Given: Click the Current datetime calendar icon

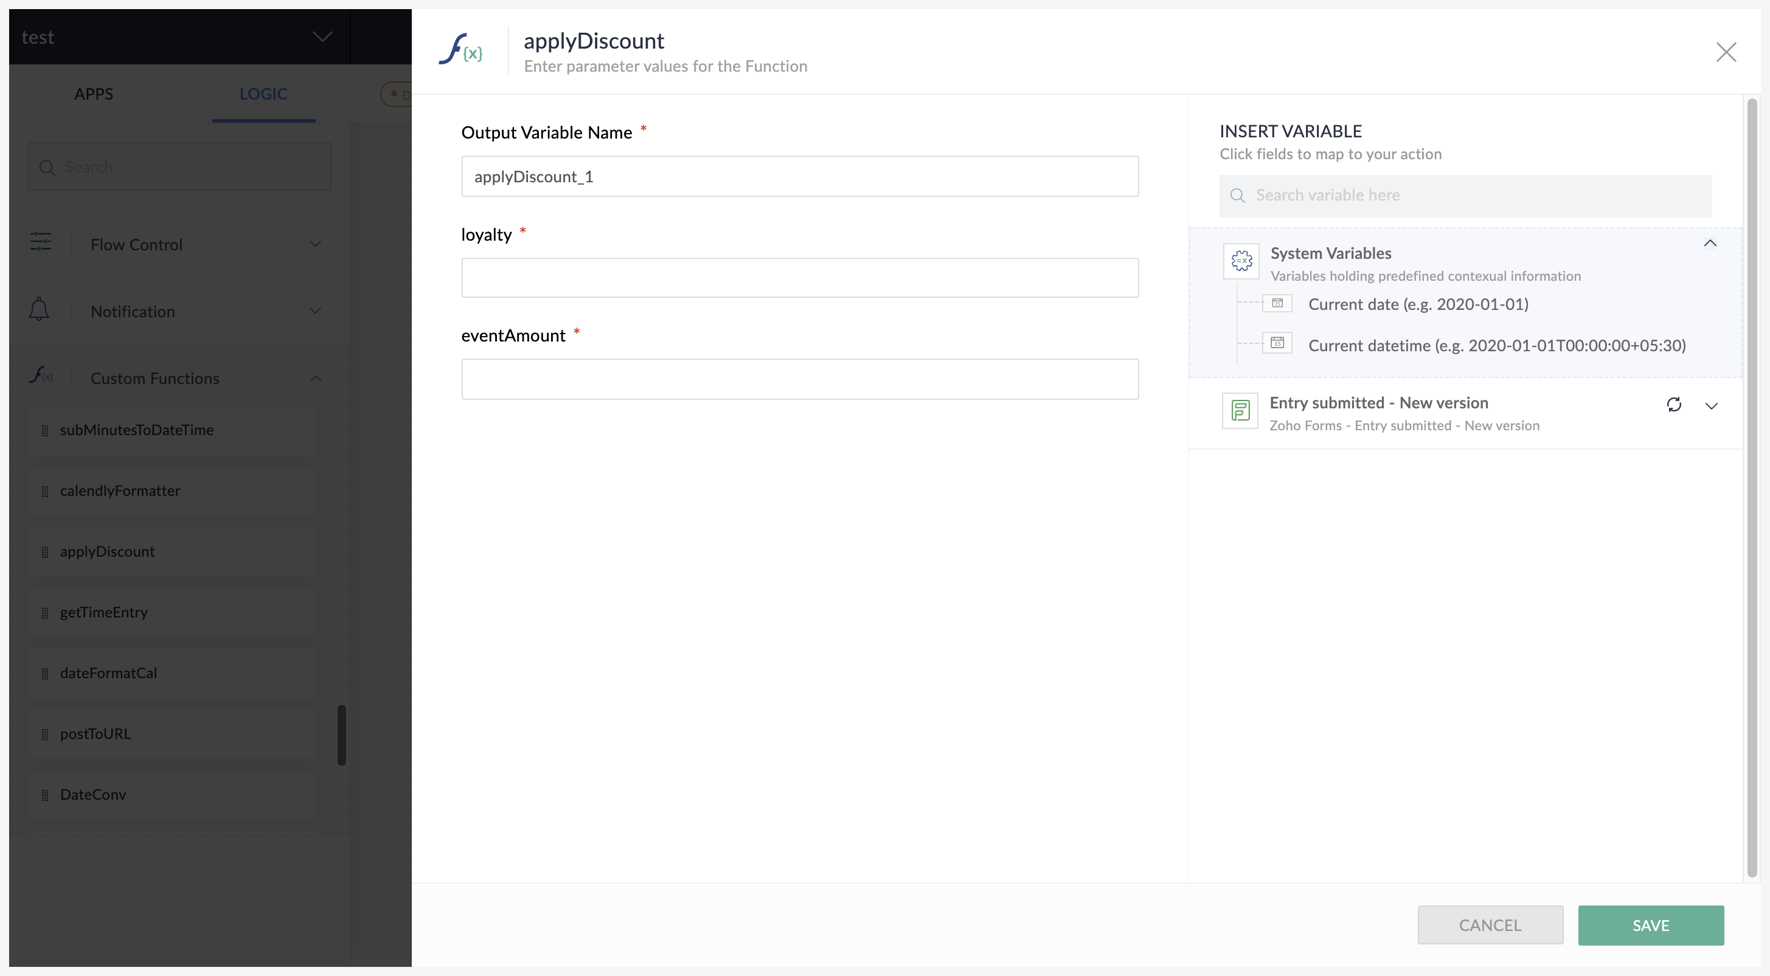Looking at the screenshot, I should (x=1277, y=343).
